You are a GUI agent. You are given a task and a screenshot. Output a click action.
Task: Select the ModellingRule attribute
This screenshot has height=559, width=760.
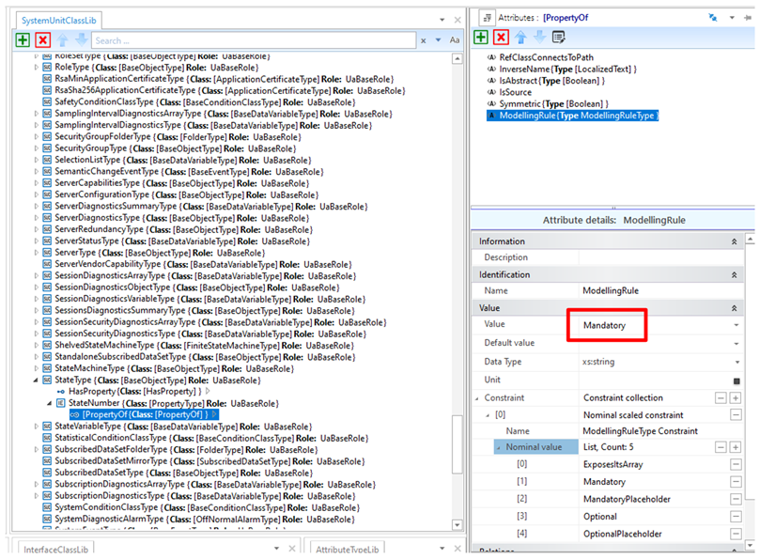click(572, 116)
